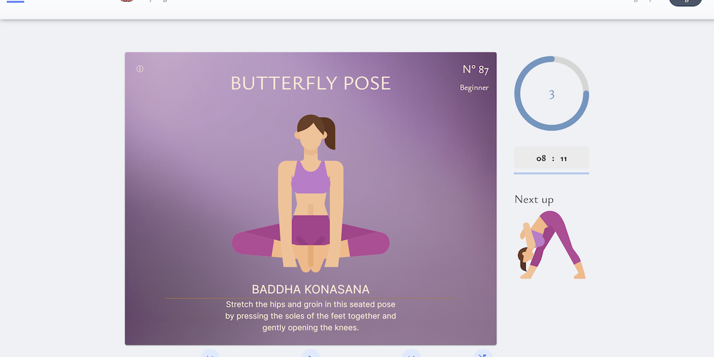Image resolution: width=714 pixels, height=357 pixels.
Task: Click the circular countdown timer showing 3
Action: pyautogui.click(x=552, y=93)
